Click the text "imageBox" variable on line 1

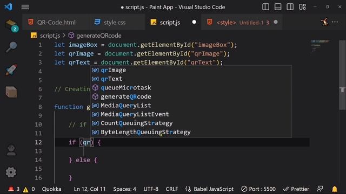[83, 45]
